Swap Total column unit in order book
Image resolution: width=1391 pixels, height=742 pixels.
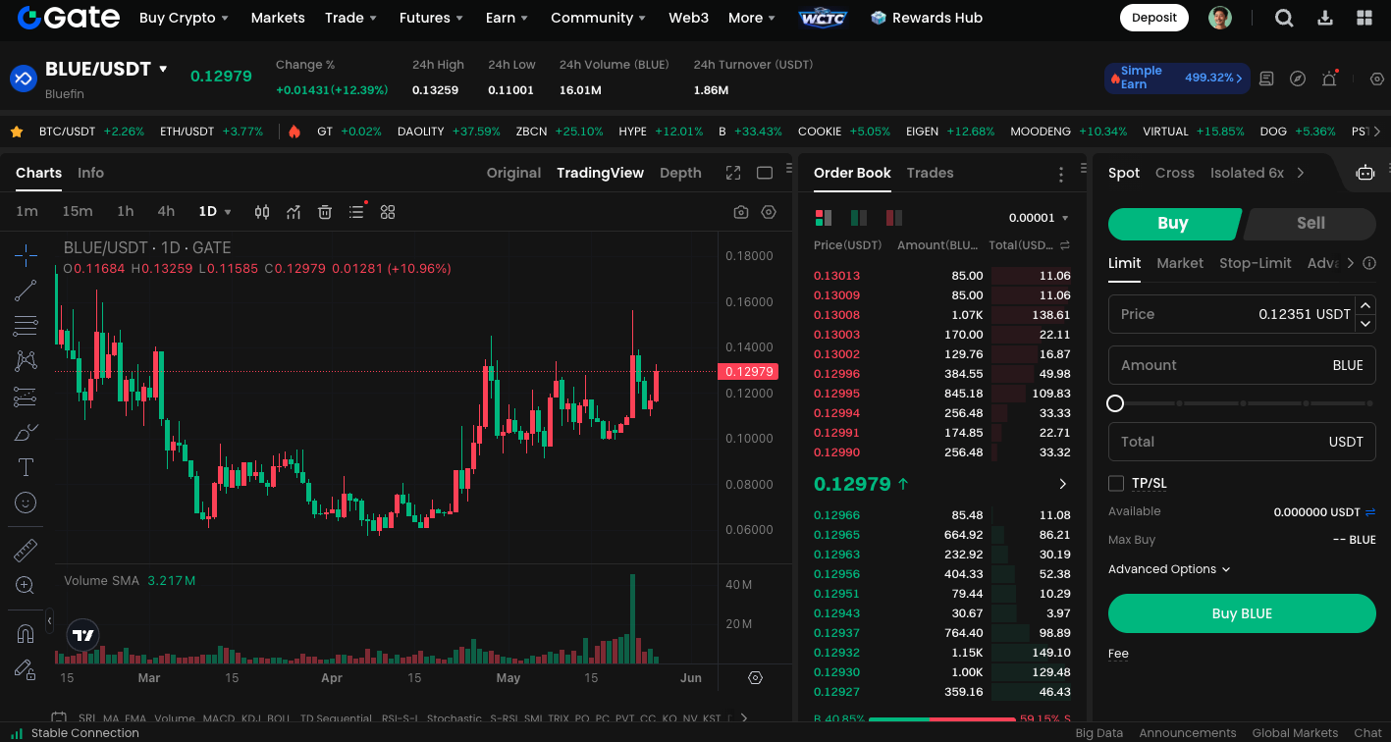1065,245
